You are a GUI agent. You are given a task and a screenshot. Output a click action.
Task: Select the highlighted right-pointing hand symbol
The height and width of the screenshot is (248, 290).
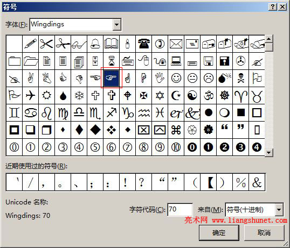click(112, 78)
